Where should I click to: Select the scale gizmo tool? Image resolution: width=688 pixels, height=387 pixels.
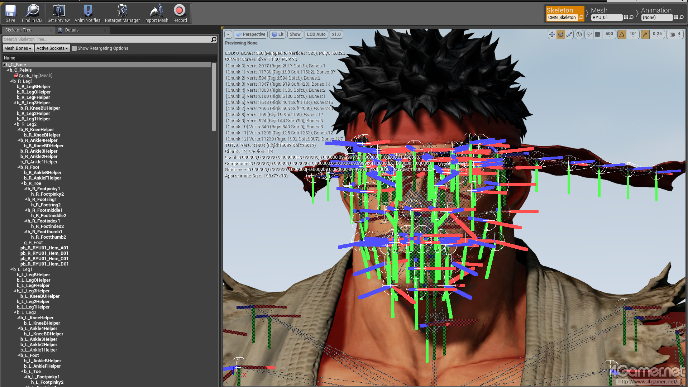point(569,34)
